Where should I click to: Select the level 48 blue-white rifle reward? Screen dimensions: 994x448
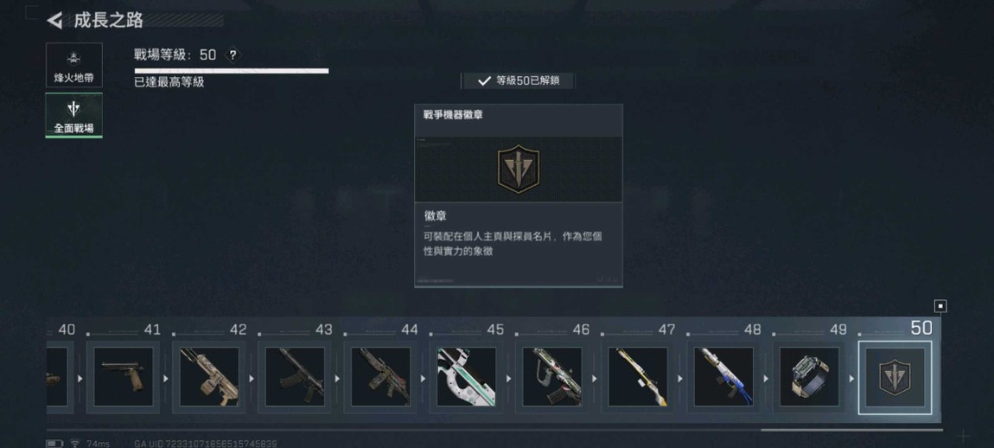click(723, 377)
